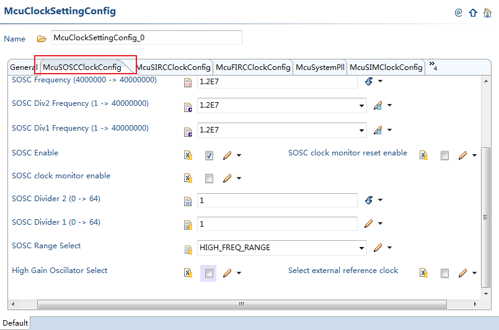Click SOSC Frequency parameter type icon
Screen dimensions: 499x330
[188, 83]
